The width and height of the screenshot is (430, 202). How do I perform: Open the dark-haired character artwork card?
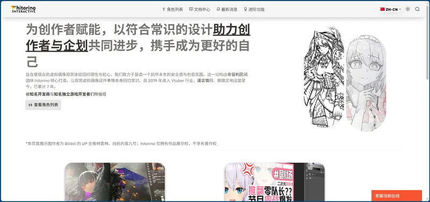coord(115,182)
